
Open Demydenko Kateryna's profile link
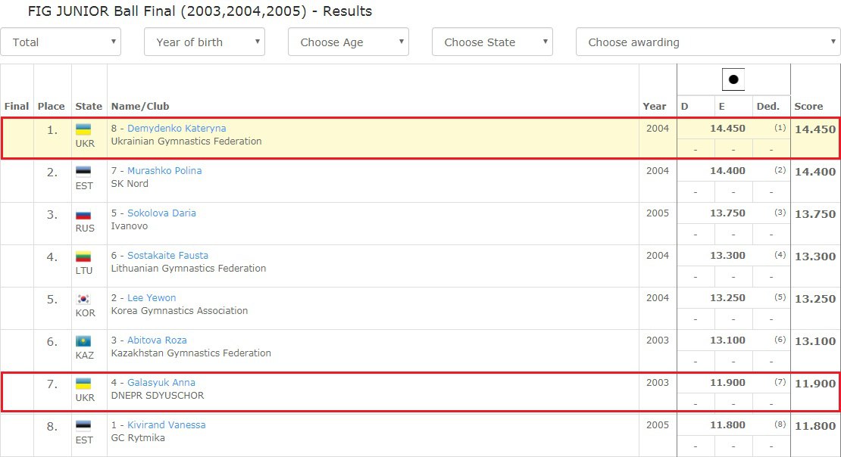(177, 129)
